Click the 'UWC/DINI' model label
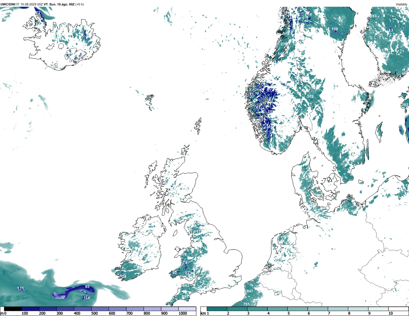This screenshot has height=316, width=409. click(x=8, y=4)
